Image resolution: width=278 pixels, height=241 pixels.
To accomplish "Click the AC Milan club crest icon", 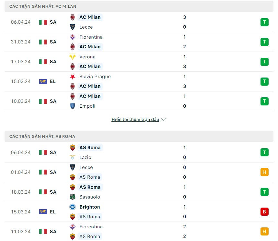I will pyautogui.click(x=73, y=17).
